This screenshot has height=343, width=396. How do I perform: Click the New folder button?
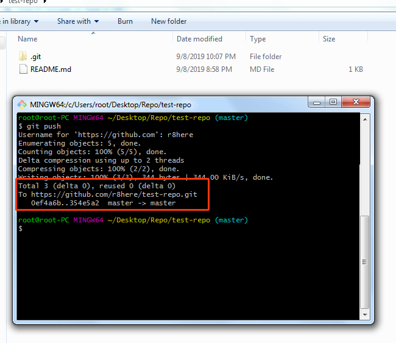169,21
